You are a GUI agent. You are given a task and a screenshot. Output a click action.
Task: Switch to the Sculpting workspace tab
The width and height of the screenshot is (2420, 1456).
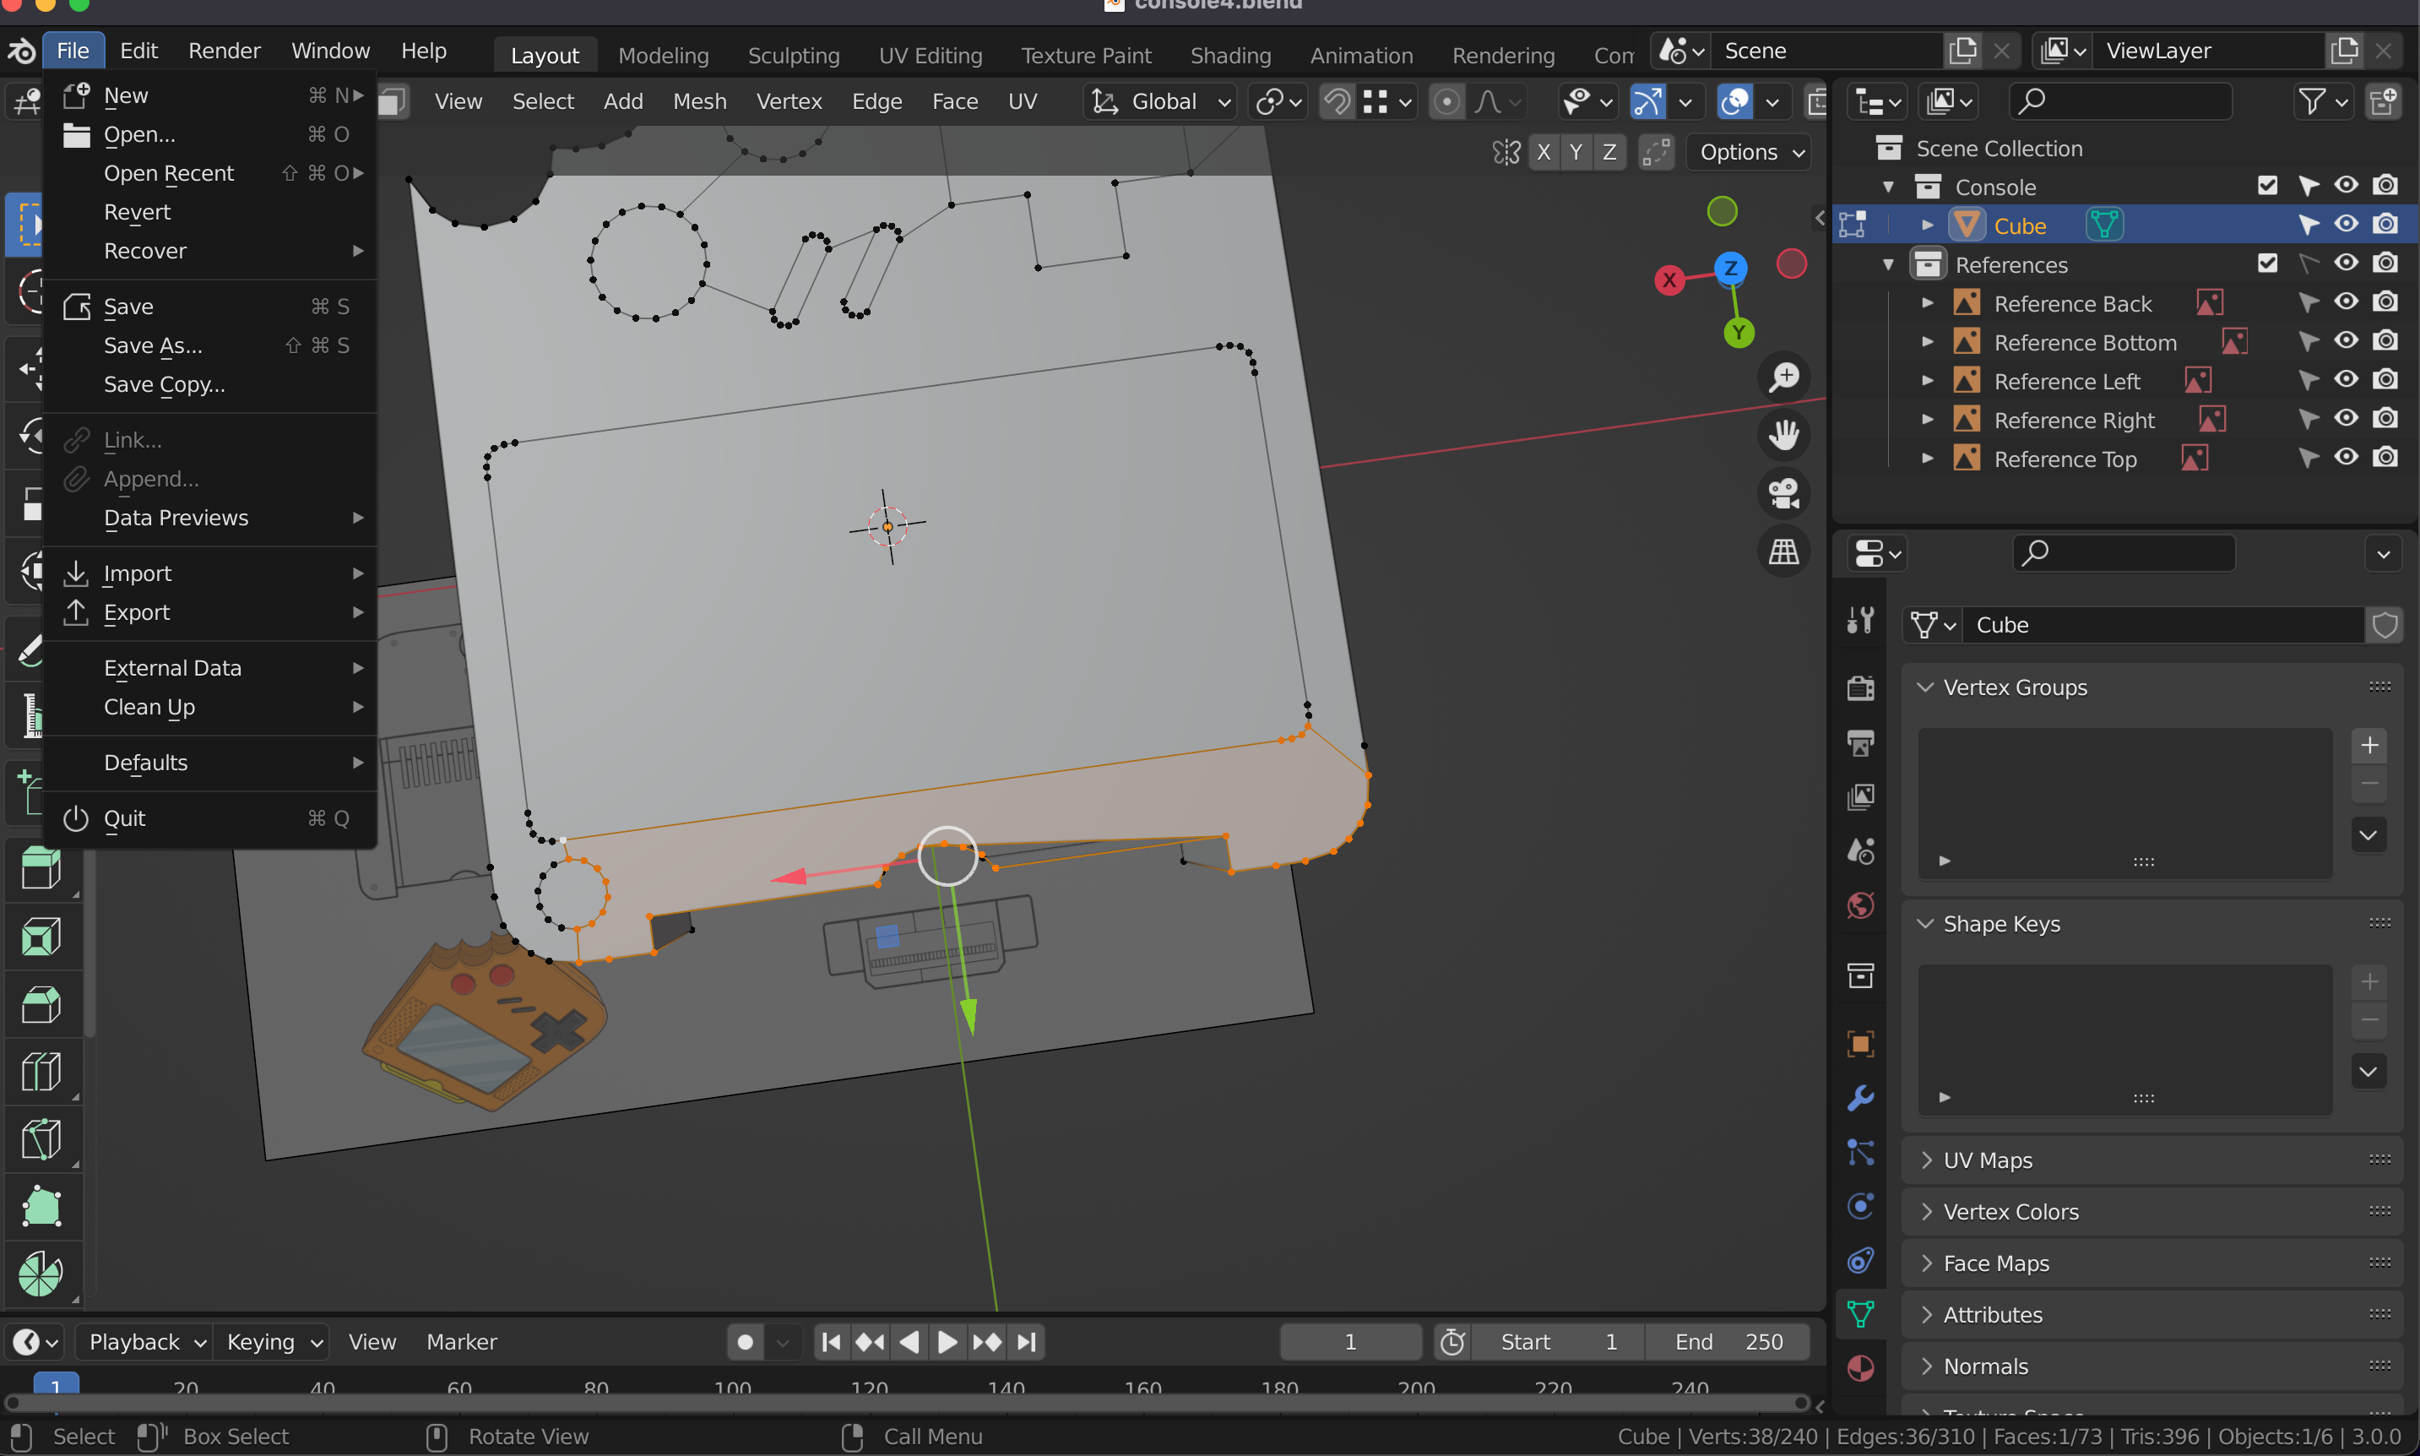[793, 55]
